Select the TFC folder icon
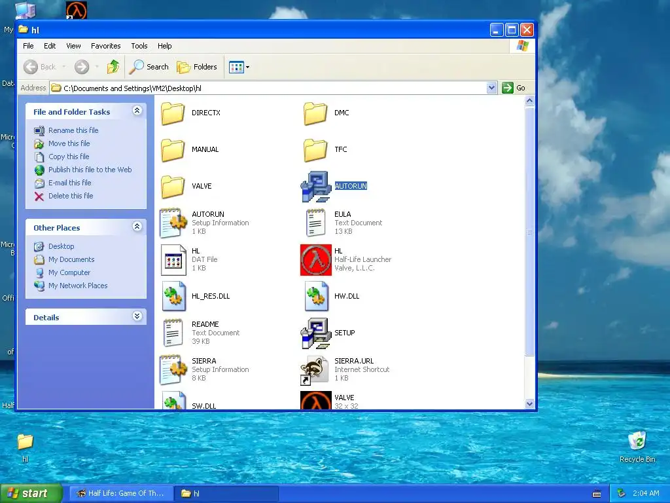This screenshot has height=503, width=670. (315, 150)
